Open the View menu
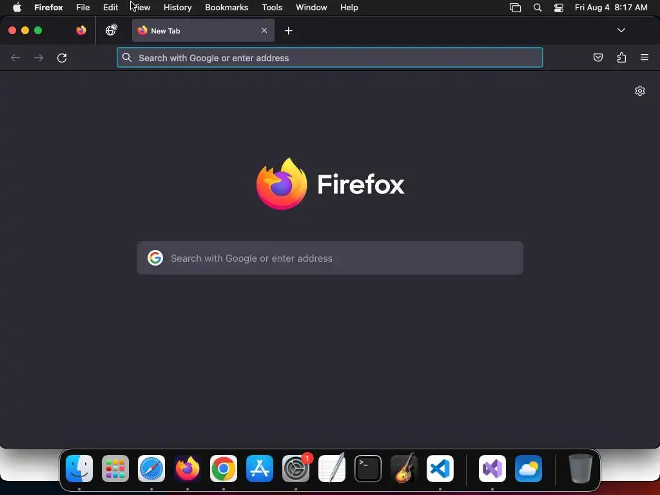This screenshot has width=660, height=495. [x=141, y=8]
